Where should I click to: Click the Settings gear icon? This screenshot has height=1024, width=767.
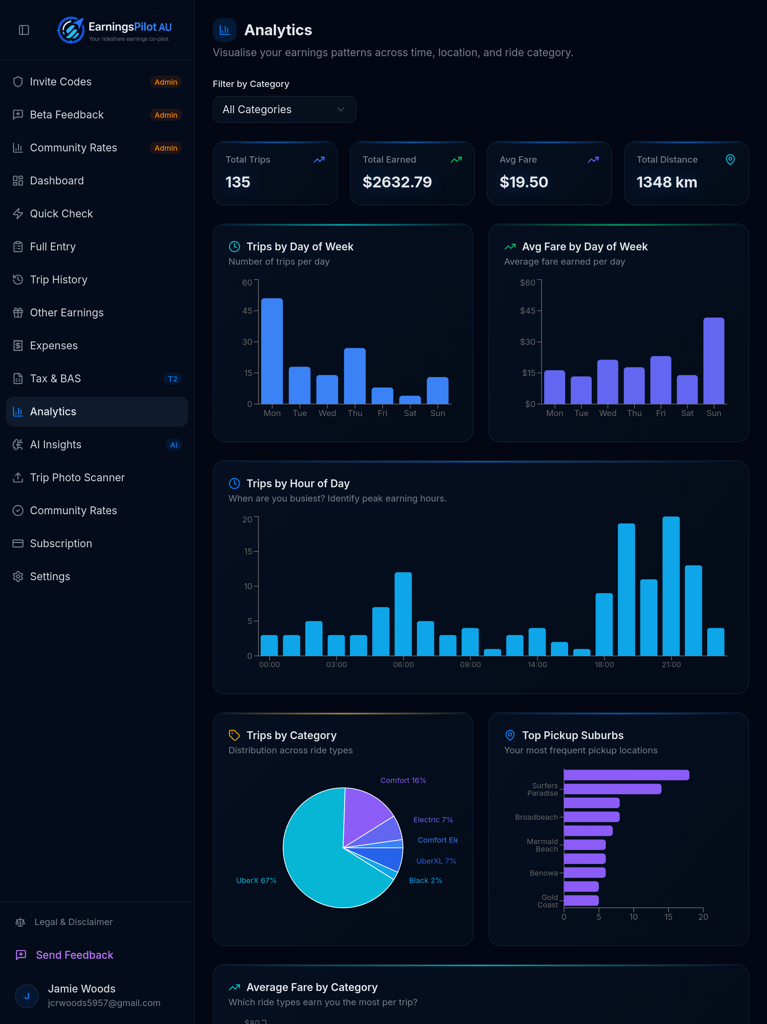[x=18, y=576]
